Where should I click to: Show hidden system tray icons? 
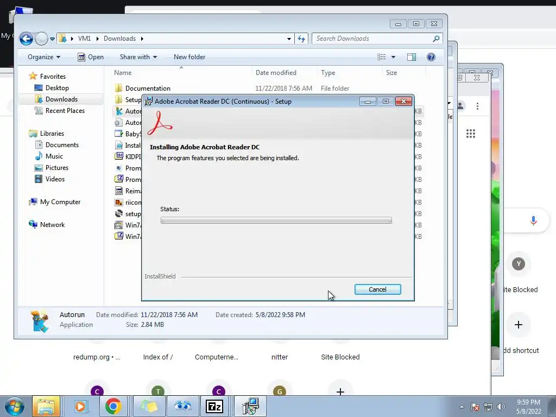pos(462,407)
